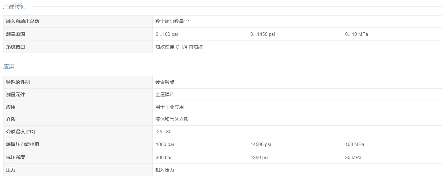445x179 pixels.
Task: Click the value 数字输出数量: 2
Action: [172, 21]
